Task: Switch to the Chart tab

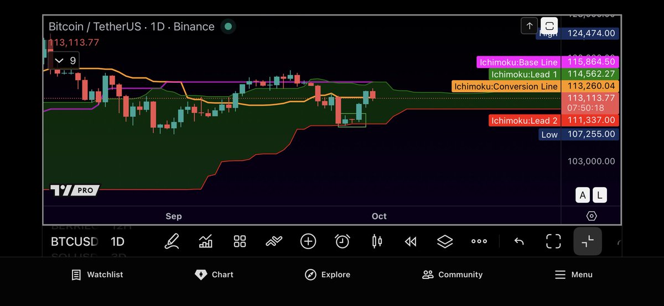Action: (x=214, y=275)
